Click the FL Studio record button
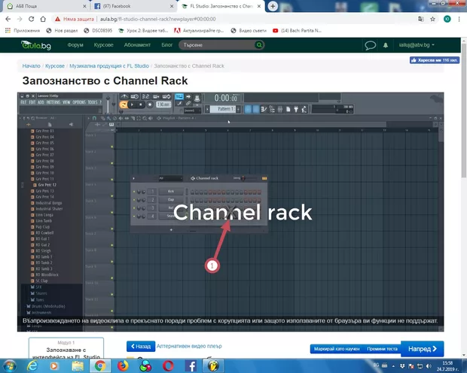This screenshot has width=467, height=373. 150,105
